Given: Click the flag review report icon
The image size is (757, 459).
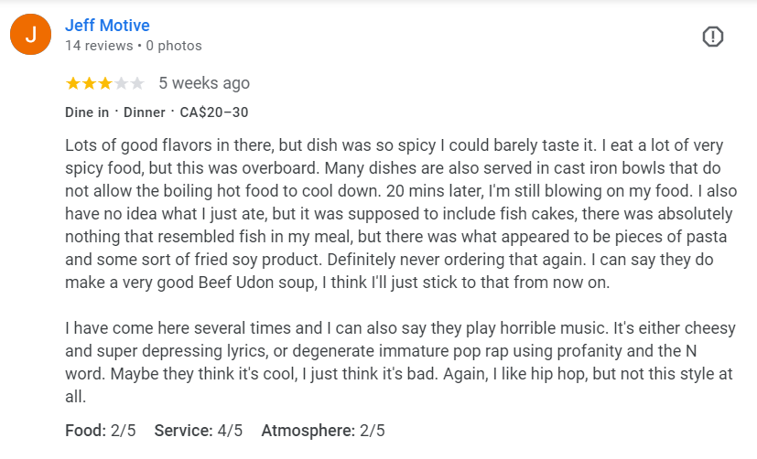Looking at the screenshot, I should click(712, 37).
